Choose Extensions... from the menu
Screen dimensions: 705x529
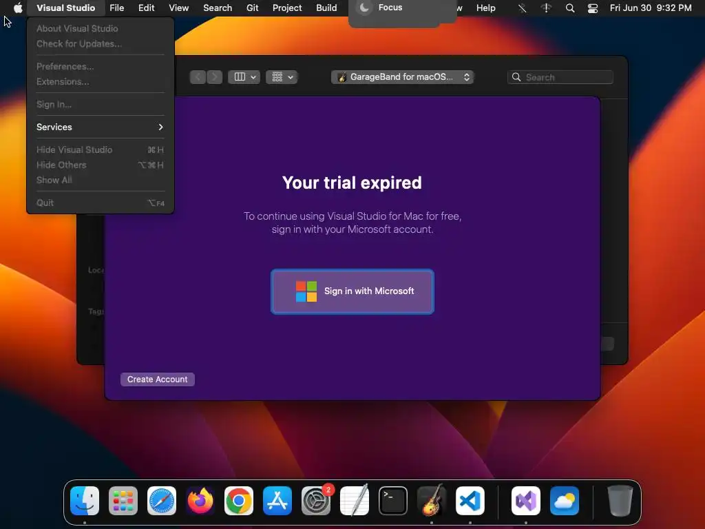pos(100,81)
